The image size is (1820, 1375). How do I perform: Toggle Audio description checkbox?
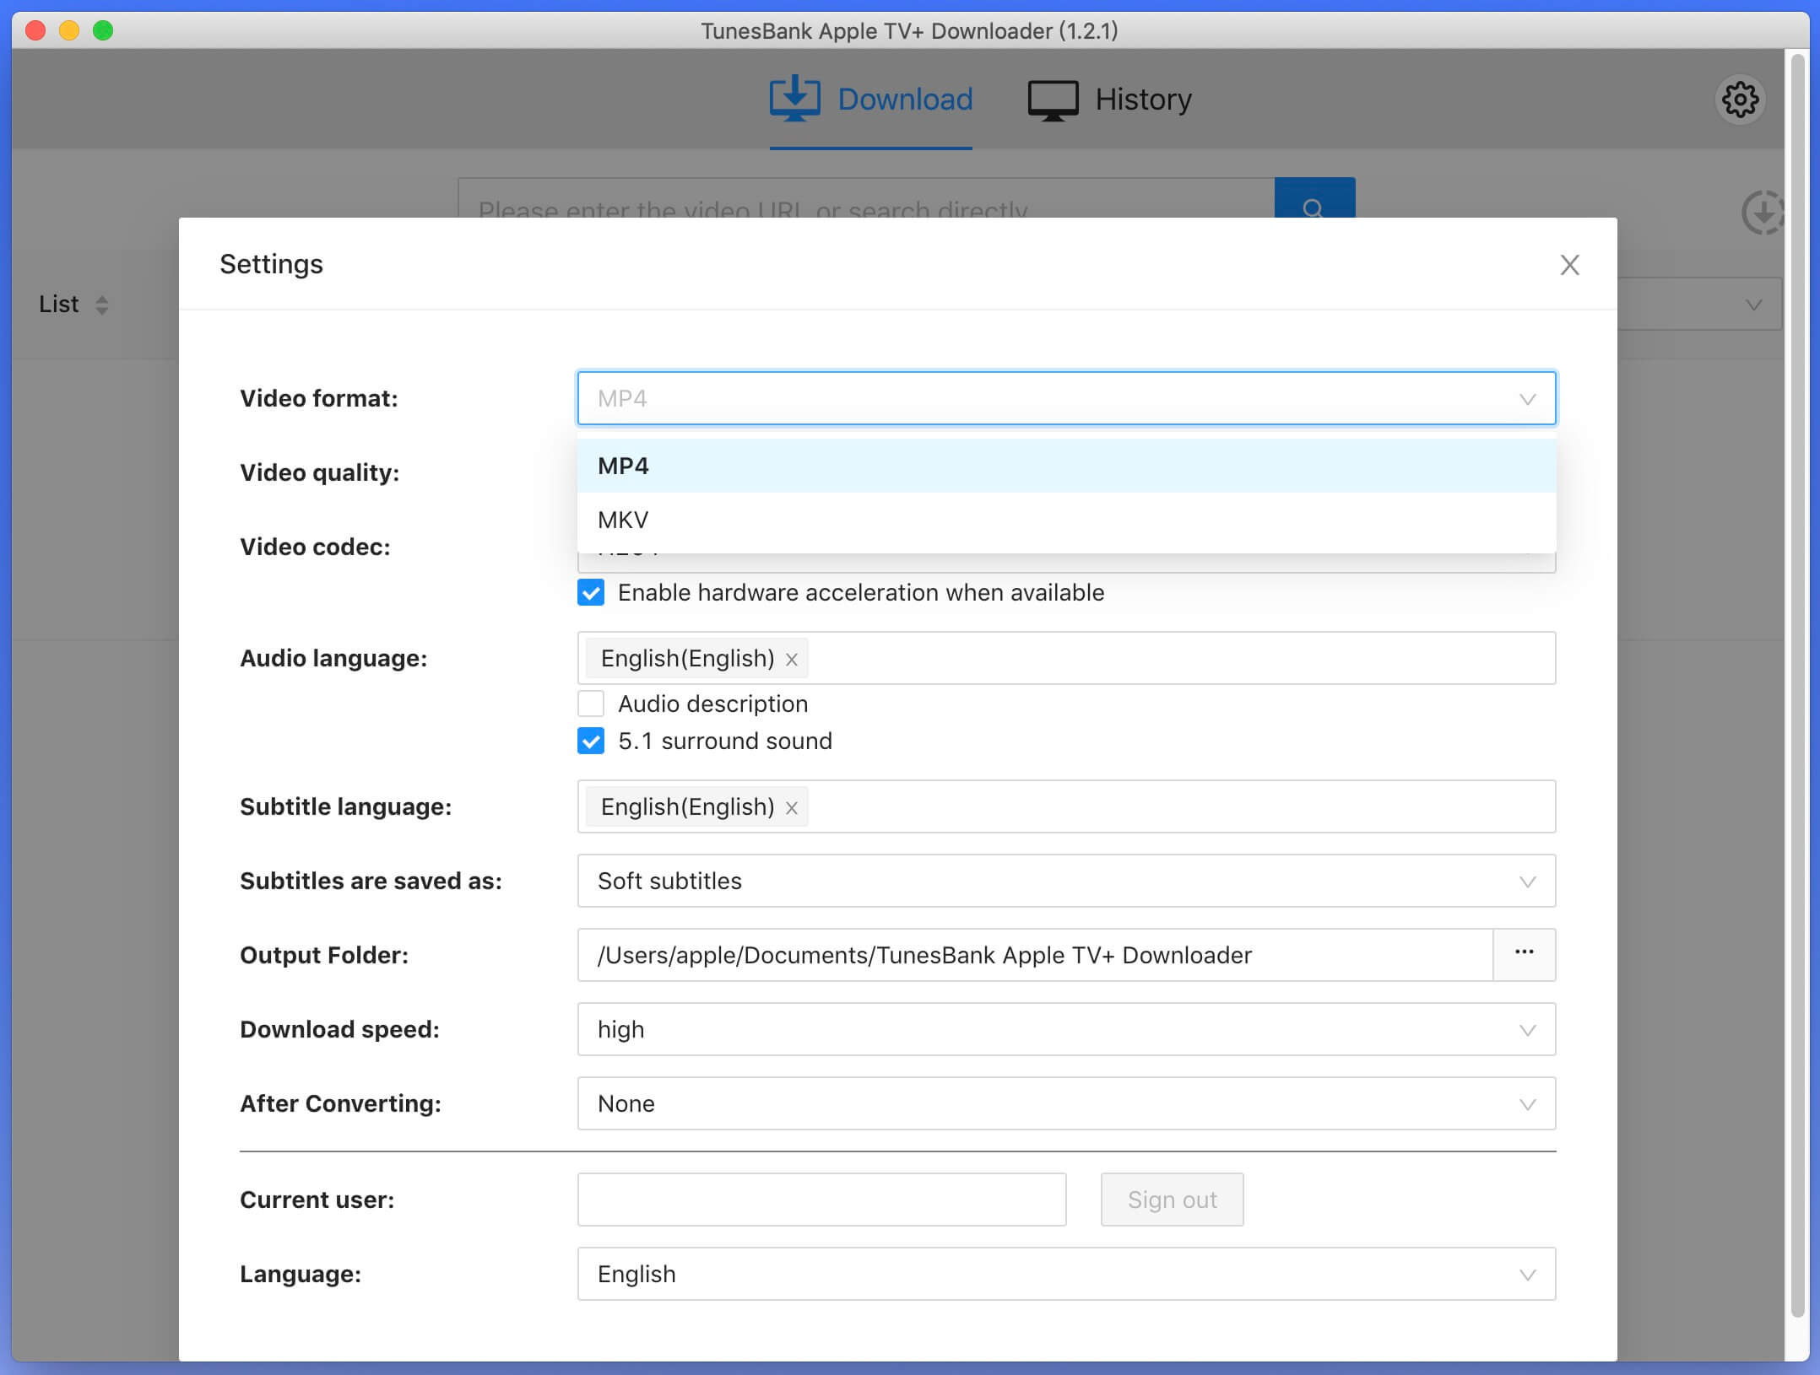click(x=591, y=704)
